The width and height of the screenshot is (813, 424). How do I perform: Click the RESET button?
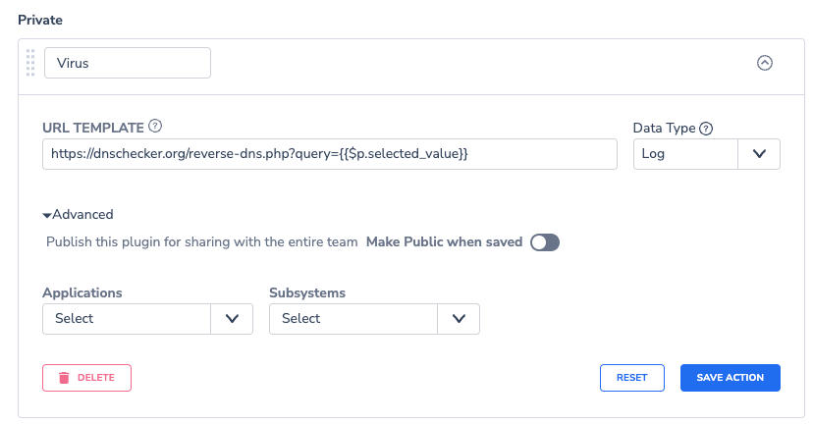[632, 378]
